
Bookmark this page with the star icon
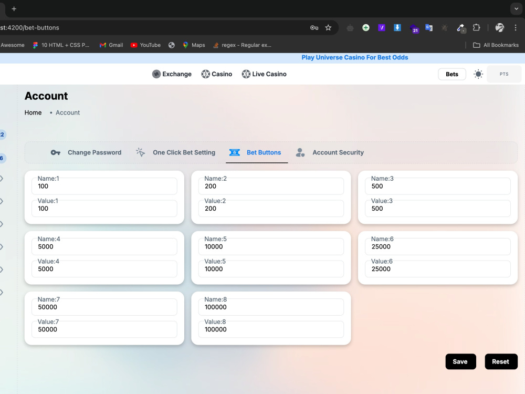coord(328,28)
